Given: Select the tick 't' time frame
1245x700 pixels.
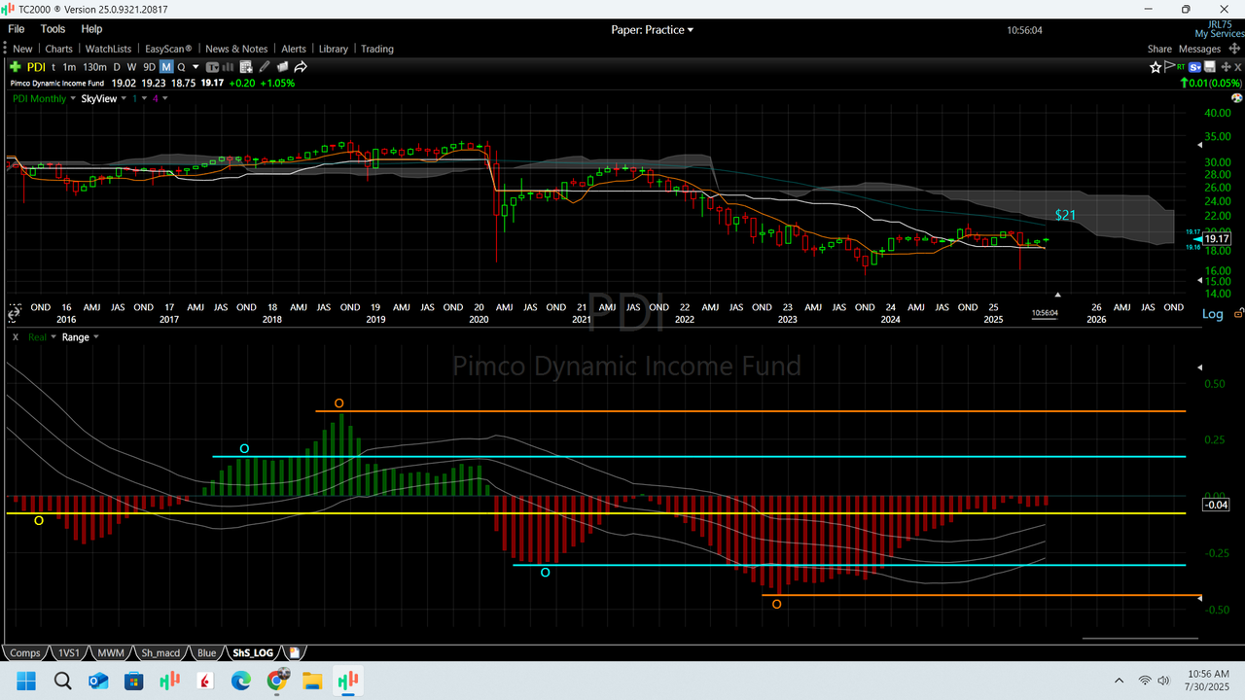Looking at the screenshot, I should tap(53, 67).
